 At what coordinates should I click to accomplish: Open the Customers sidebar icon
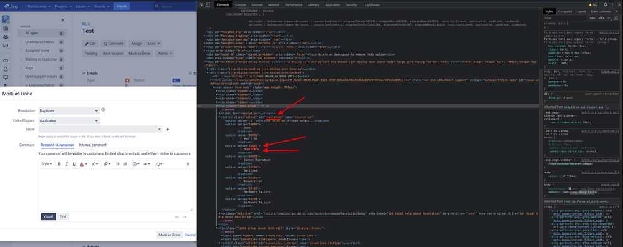pos(6,37)
